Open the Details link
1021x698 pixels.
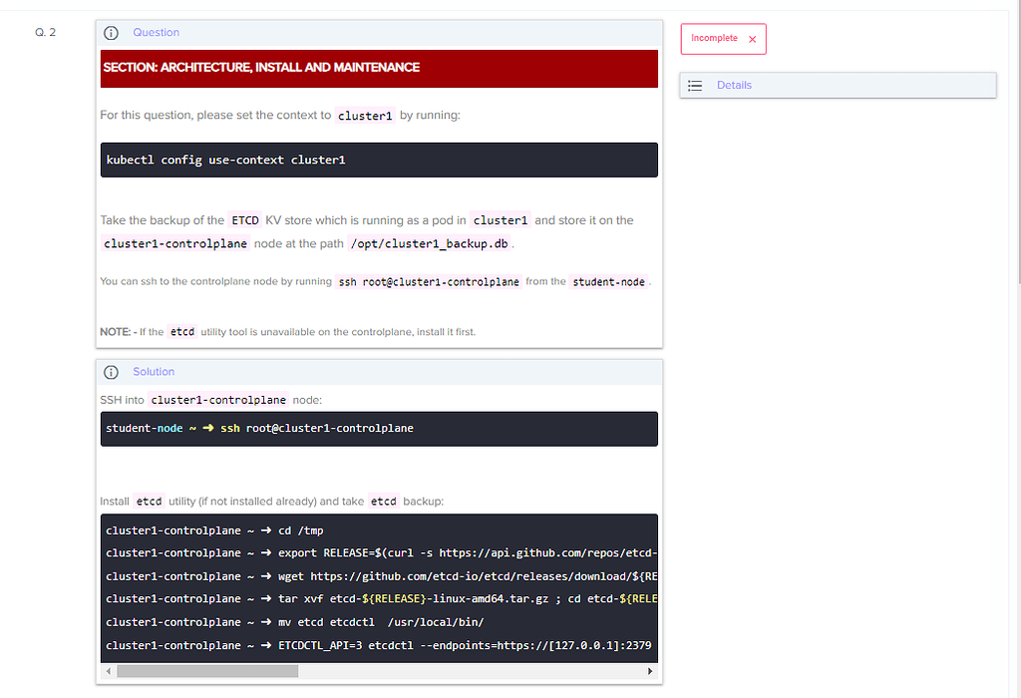coord(734,85)
